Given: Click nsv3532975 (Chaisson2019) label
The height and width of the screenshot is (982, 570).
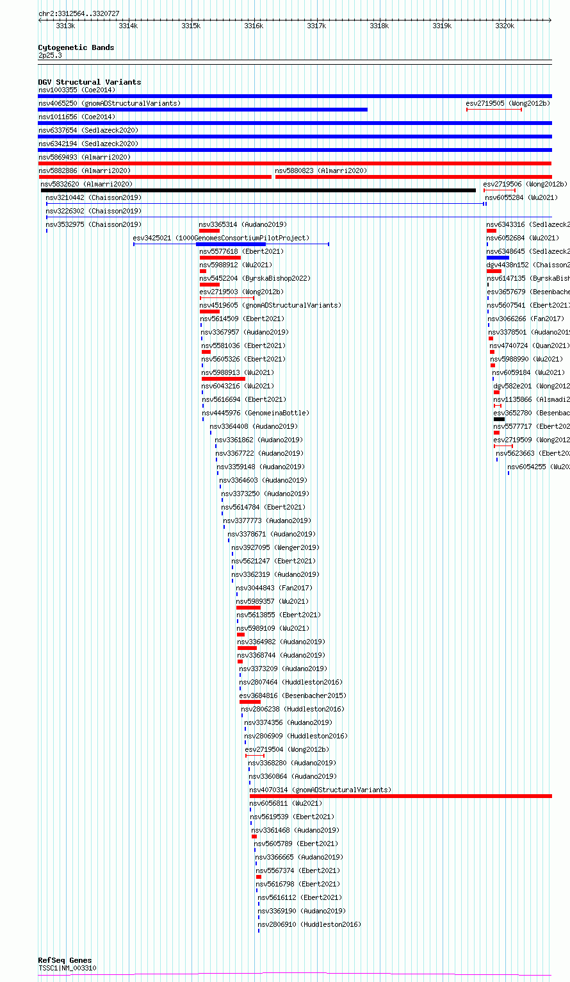Looking at the screenshot, I should (x=94, y=224).
